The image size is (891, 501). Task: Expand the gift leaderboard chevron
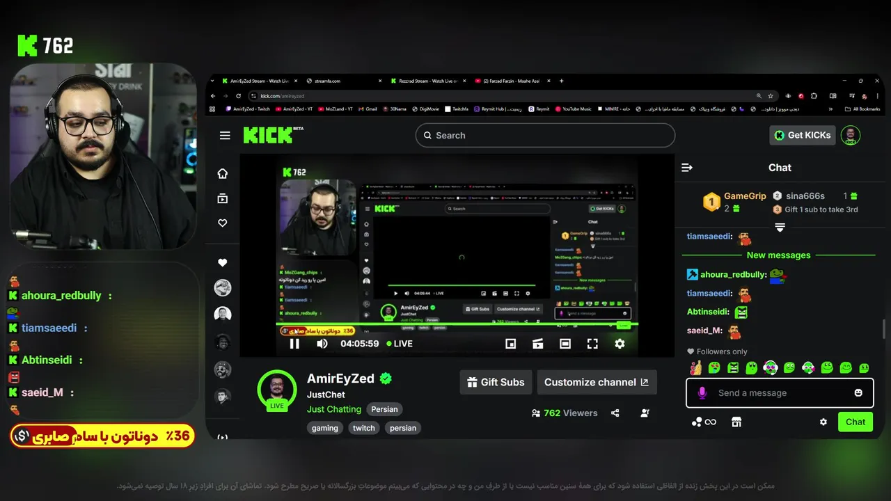point(780,228)
